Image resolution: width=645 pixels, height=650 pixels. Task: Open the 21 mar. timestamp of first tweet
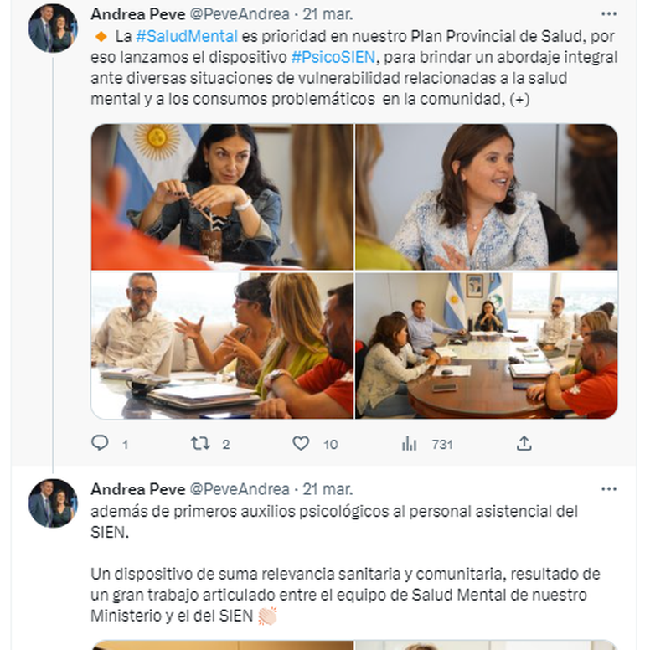328,14
